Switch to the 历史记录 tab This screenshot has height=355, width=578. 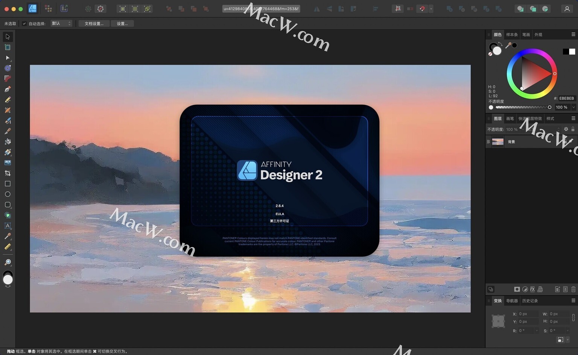(530, 301)
